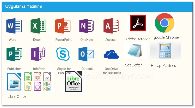Launch the Hesap Makinesi calculator icon
The width and height of the screenshot is (195, 108).
tap(165, 51)
